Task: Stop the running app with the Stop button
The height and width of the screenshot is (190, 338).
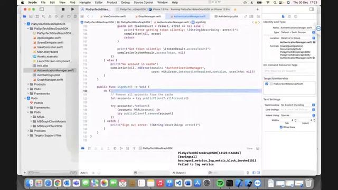Action: coord(63,9)
